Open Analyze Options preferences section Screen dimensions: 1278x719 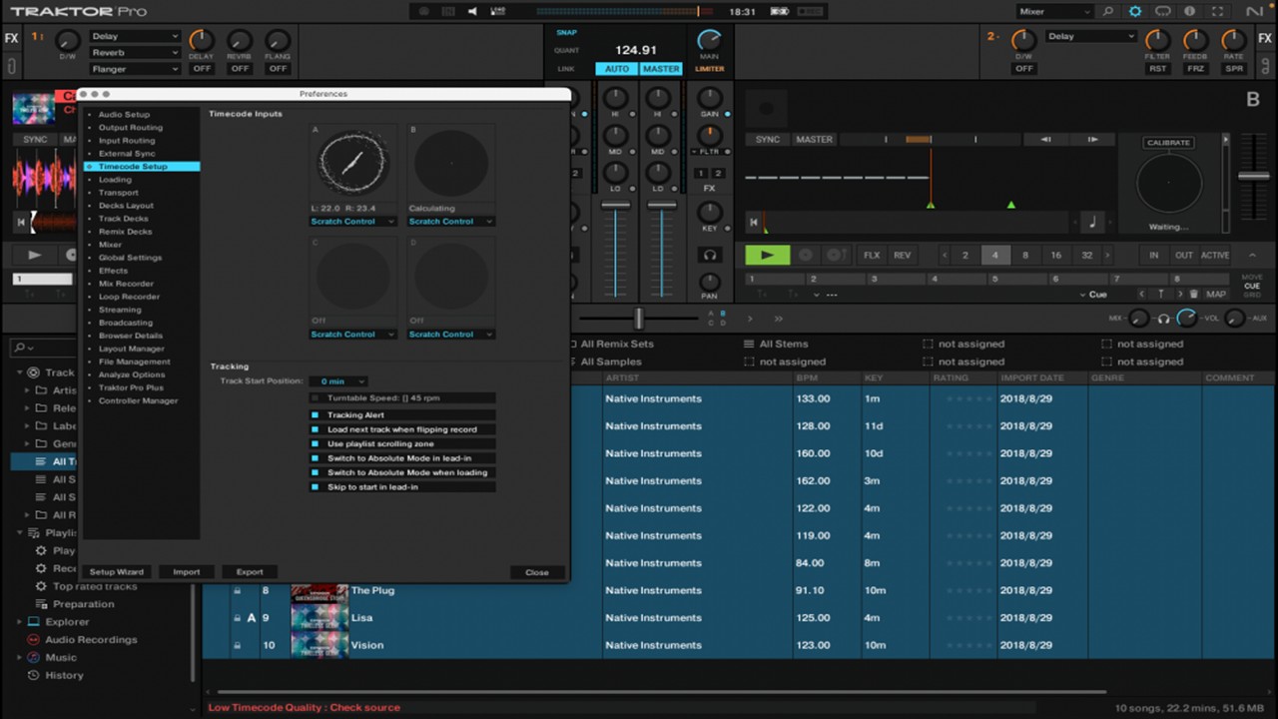(132, 374)
